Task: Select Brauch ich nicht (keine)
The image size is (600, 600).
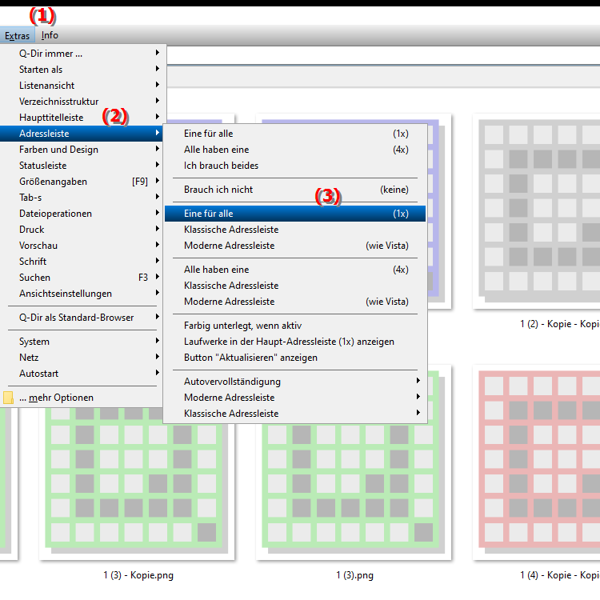Action: (x=295, y=190)
